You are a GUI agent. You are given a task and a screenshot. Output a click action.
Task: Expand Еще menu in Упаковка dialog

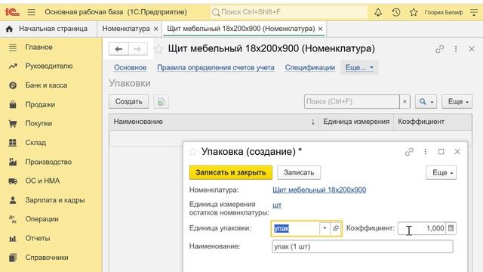441,172
